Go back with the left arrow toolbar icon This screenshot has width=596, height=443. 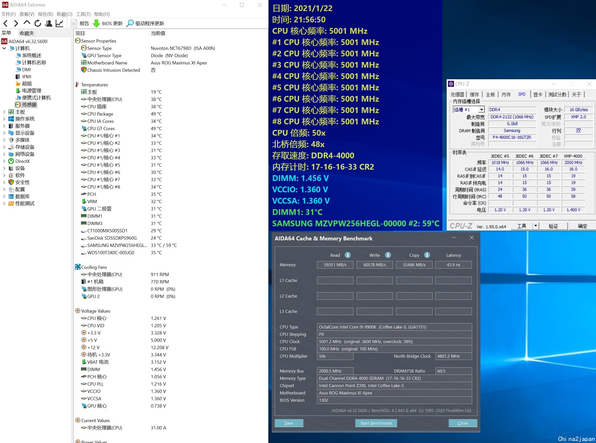coord(5,23)
